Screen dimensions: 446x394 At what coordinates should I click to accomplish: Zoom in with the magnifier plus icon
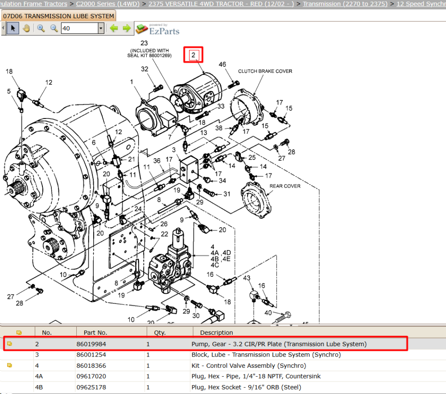[41, 28]
